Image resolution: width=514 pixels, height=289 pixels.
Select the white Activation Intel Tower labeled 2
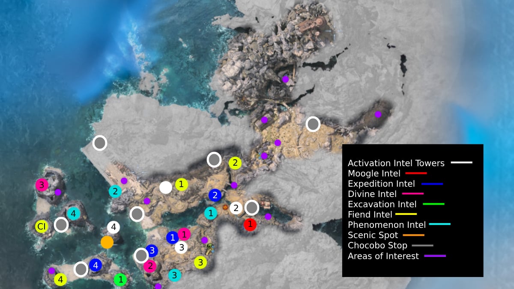[x=236, y=208]
